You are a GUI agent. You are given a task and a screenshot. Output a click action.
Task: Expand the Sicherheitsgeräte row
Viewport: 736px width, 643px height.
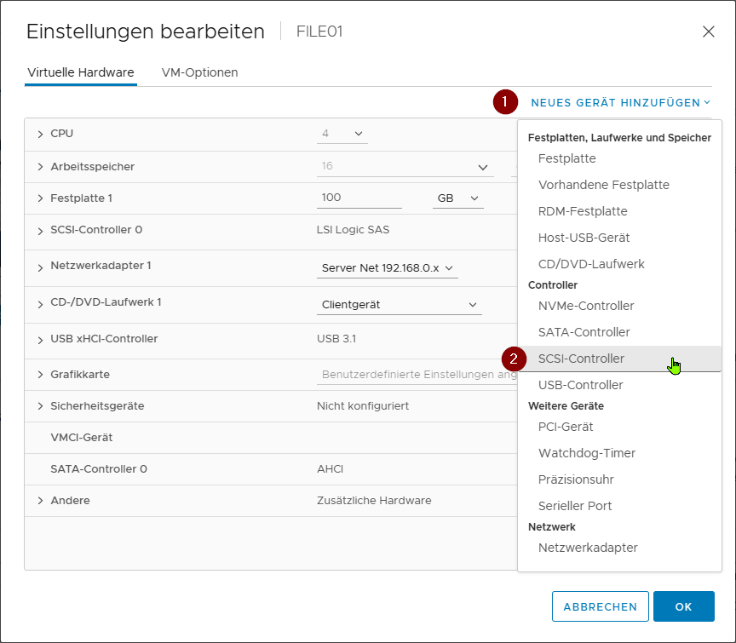[40, 406]
